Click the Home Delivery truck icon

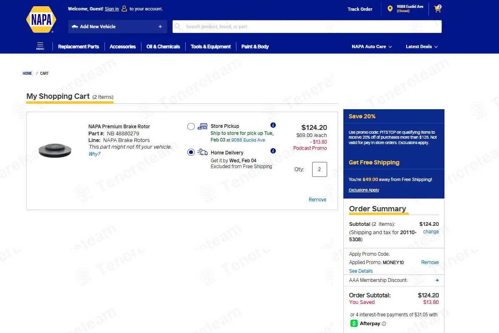pos(202,152)
